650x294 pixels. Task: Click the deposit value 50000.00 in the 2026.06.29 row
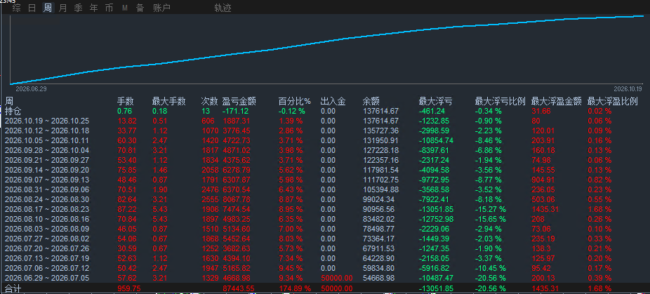click(337, 278)
